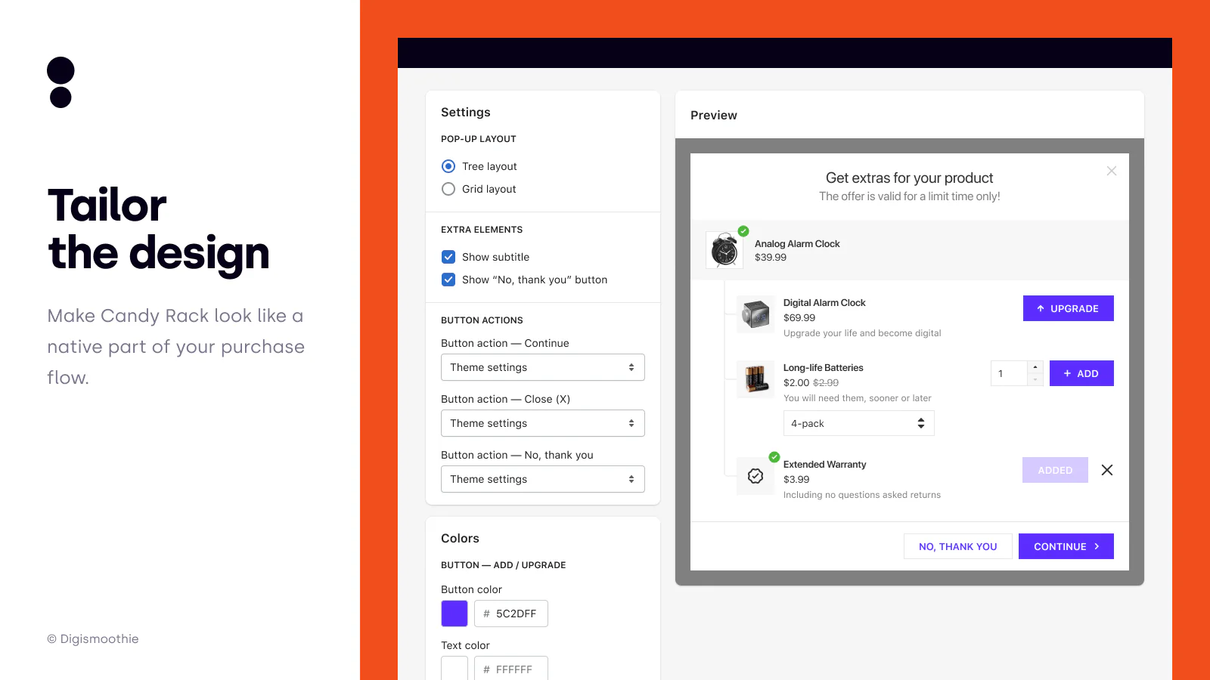
Task: Click the "Digital Alarm Clock" product name
Action: [x=824, y=302]
